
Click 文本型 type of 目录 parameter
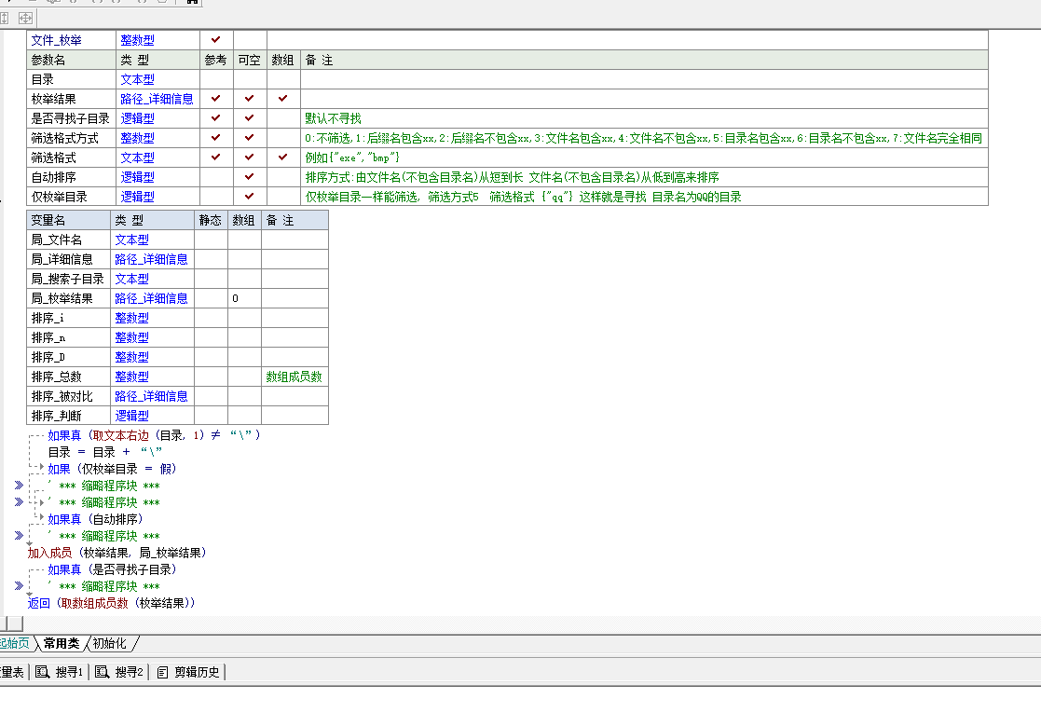[137, 79]
